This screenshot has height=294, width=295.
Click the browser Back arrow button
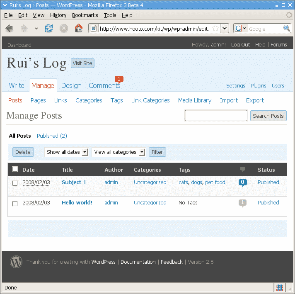pos(9,28)
